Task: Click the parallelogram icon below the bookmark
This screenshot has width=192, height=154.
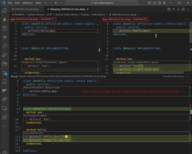Action: click(4, 90)
